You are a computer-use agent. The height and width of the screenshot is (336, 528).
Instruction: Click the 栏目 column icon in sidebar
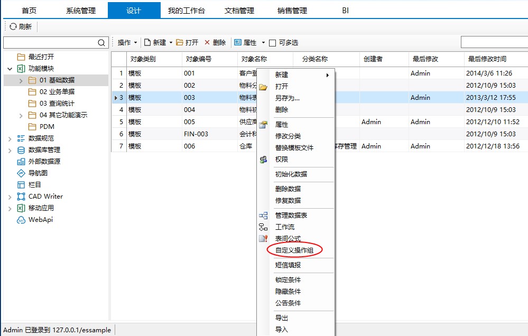(21, 185)
